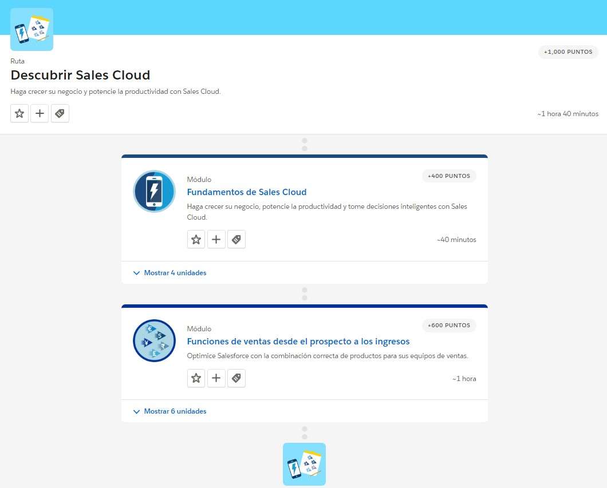Click the description 'Optimice Salesforce con la combinación correcta'
Screen dimensions: 607x488
pos(328,356)
